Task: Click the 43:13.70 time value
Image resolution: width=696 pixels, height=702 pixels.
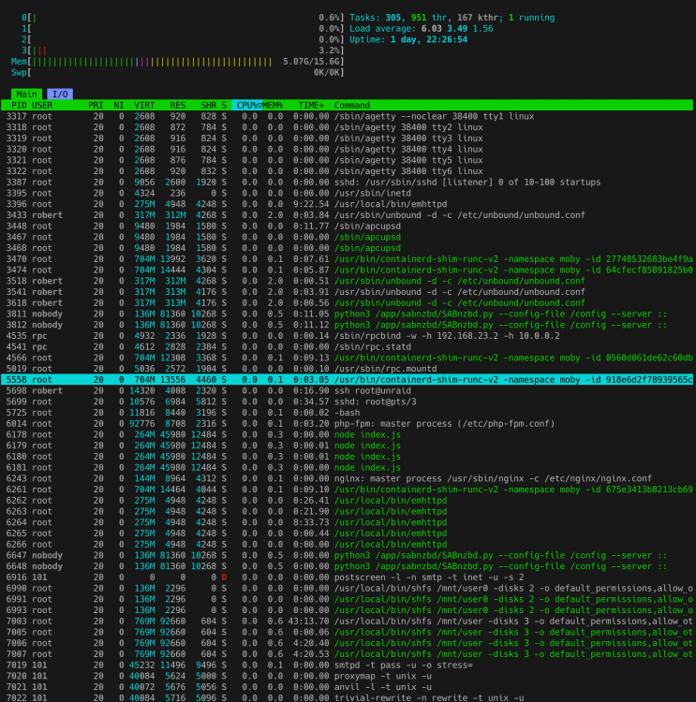Action: point(308,621)
